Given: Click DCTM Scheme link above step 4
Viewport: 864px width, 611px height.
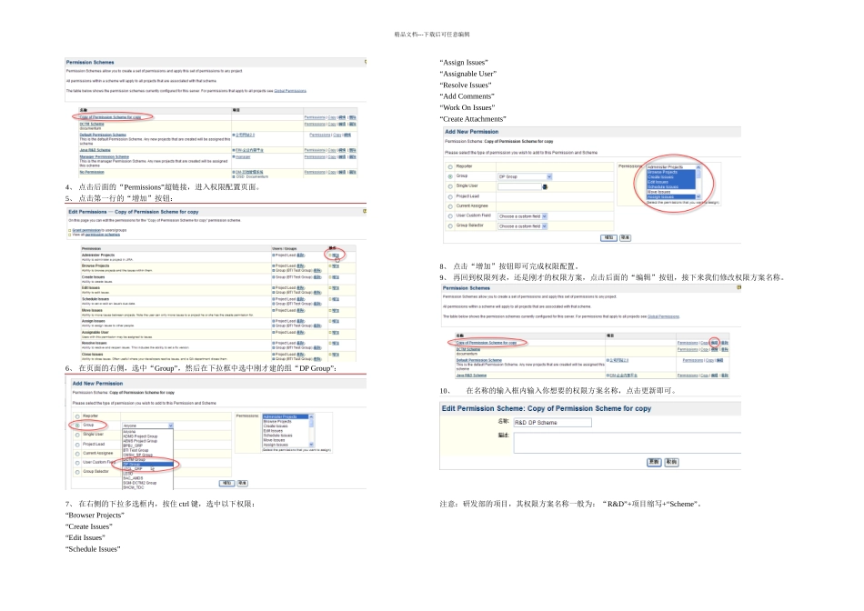Looking at the screenshot, I should (92, 124).
